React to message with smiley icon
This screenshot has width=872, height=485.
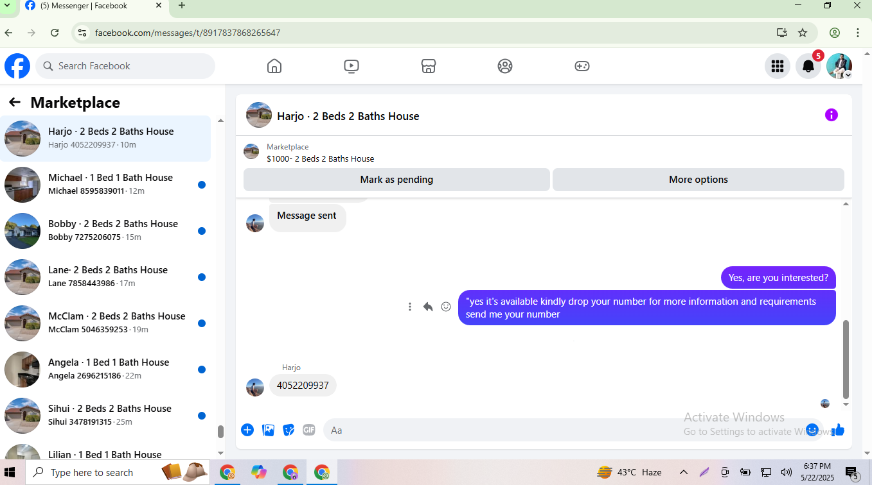click(x=446, y=307)
